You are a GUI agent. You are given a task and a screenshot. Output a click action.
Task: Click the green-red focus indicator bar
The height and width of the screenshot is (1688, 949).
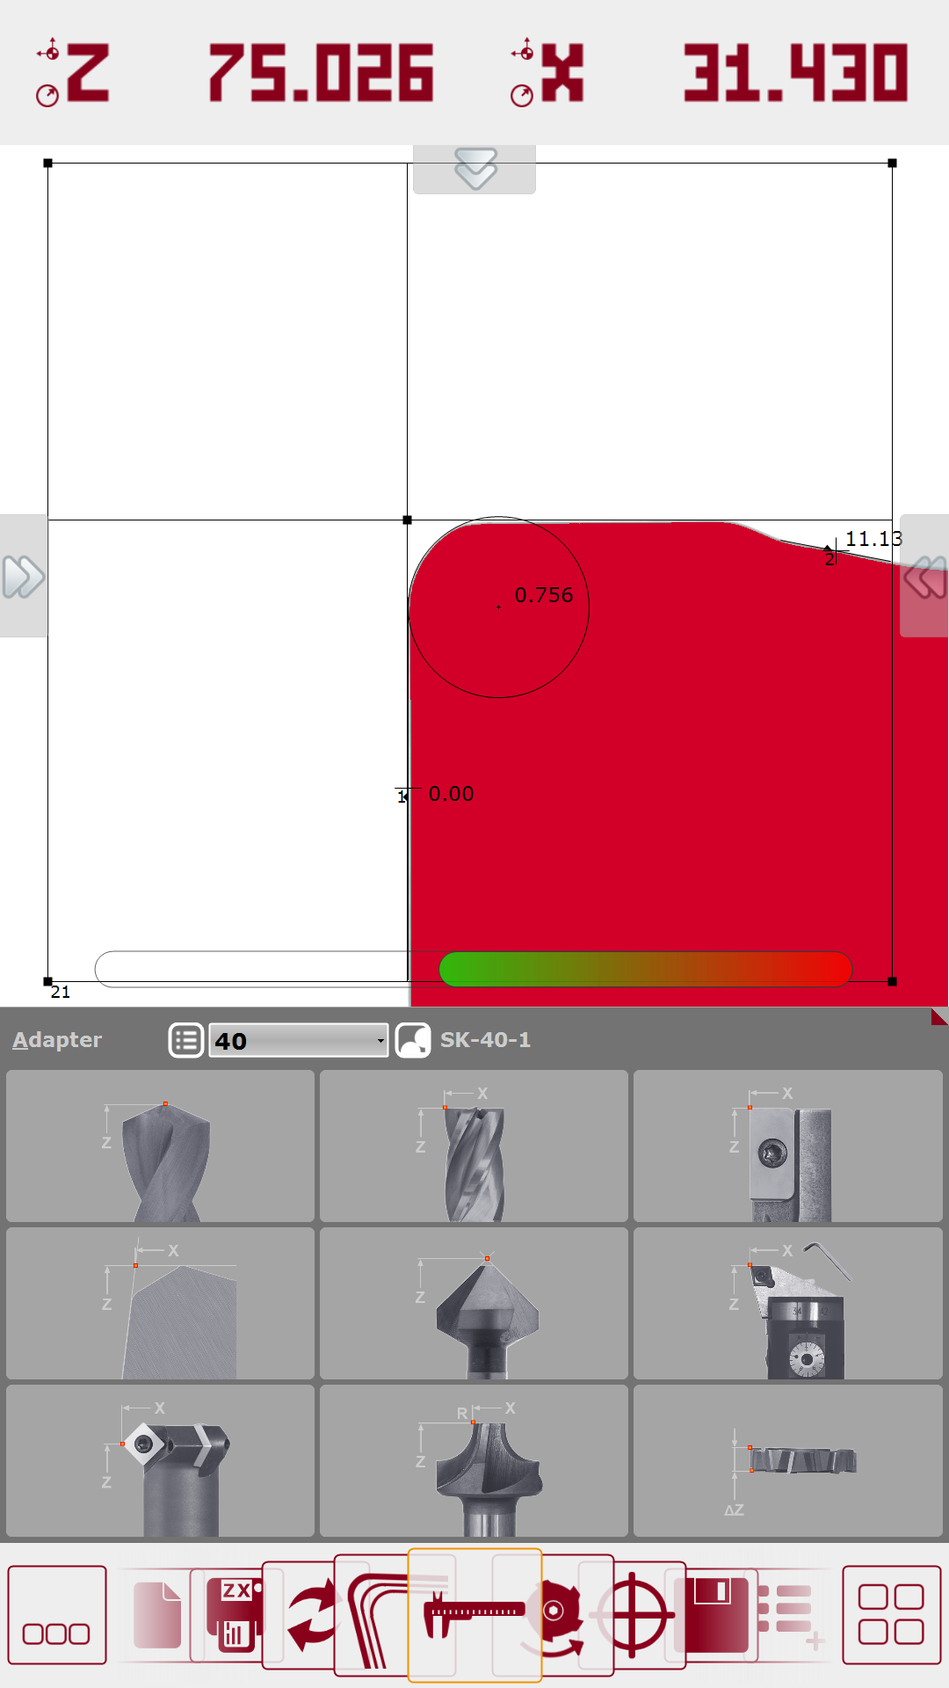[x=646, y=969]
